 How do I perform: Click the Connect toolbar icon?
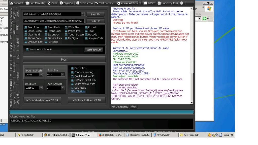pyautogui.click(x=12, y=3)
